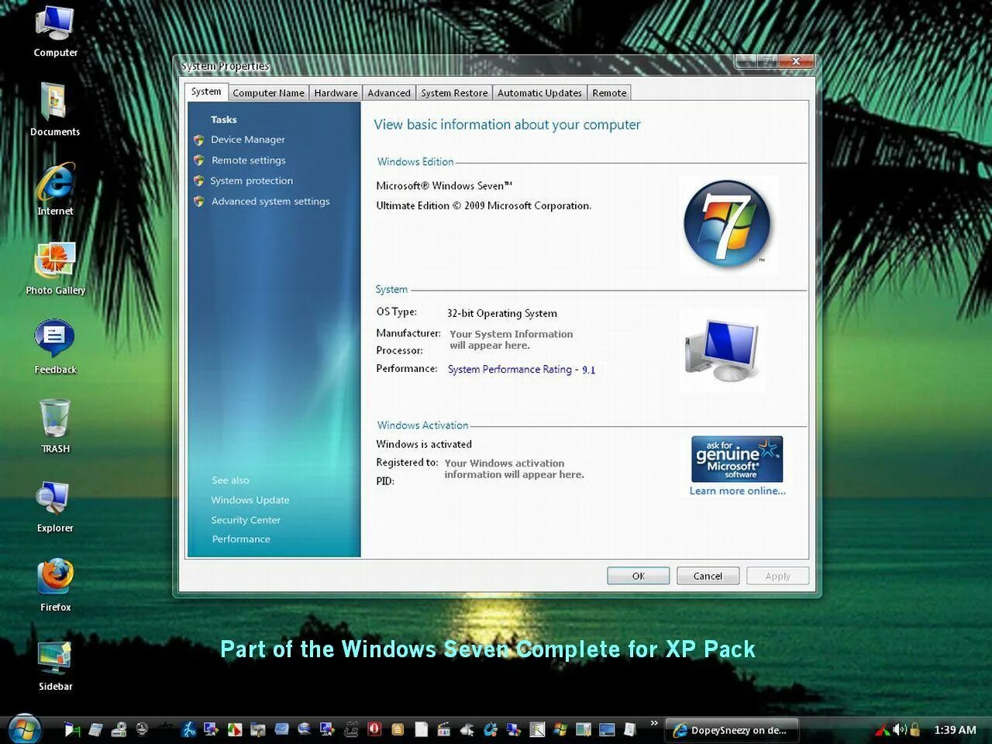Open System protection link
The image size is (992, 744).
pyautogui.click(x=252, y=181)
